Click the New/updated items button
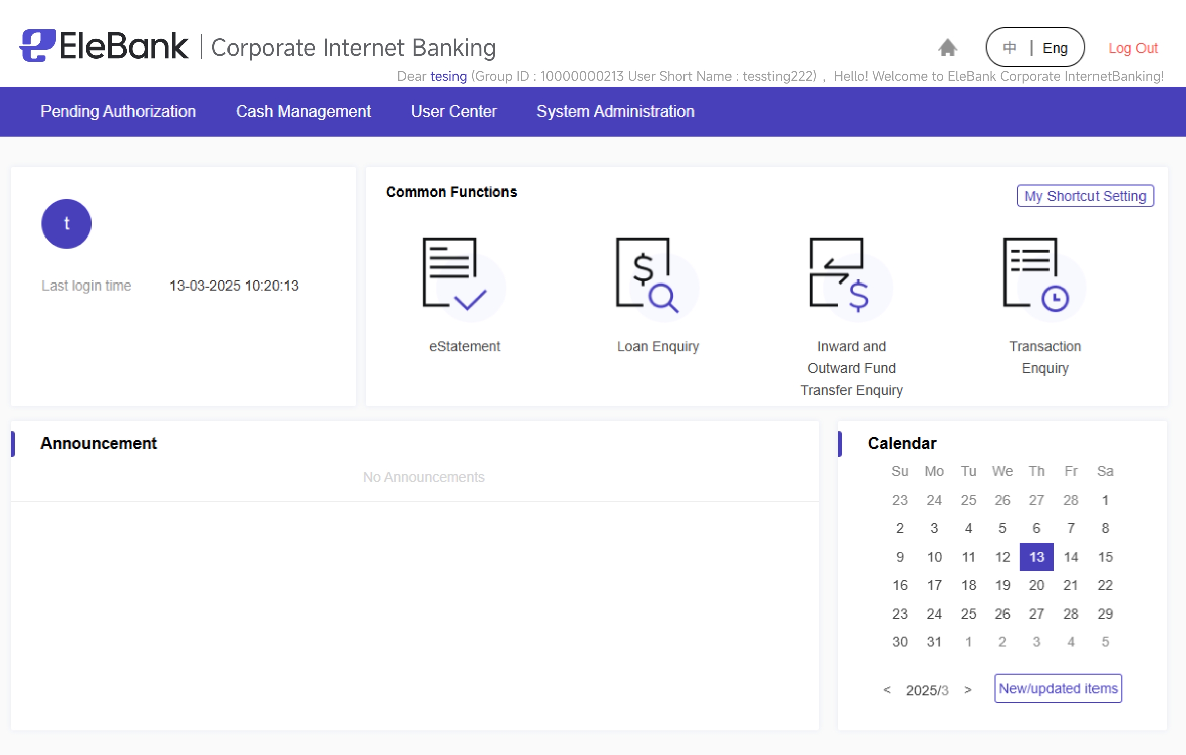This screenshot has width=1186, height=755. [x=1058, y=688]
